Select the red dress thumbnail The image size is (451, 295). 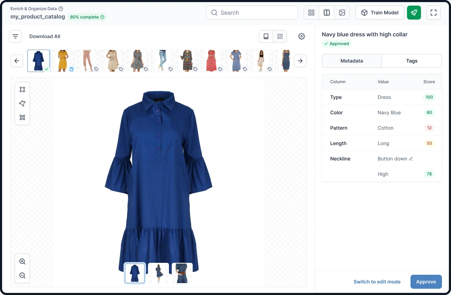[212, 61]
